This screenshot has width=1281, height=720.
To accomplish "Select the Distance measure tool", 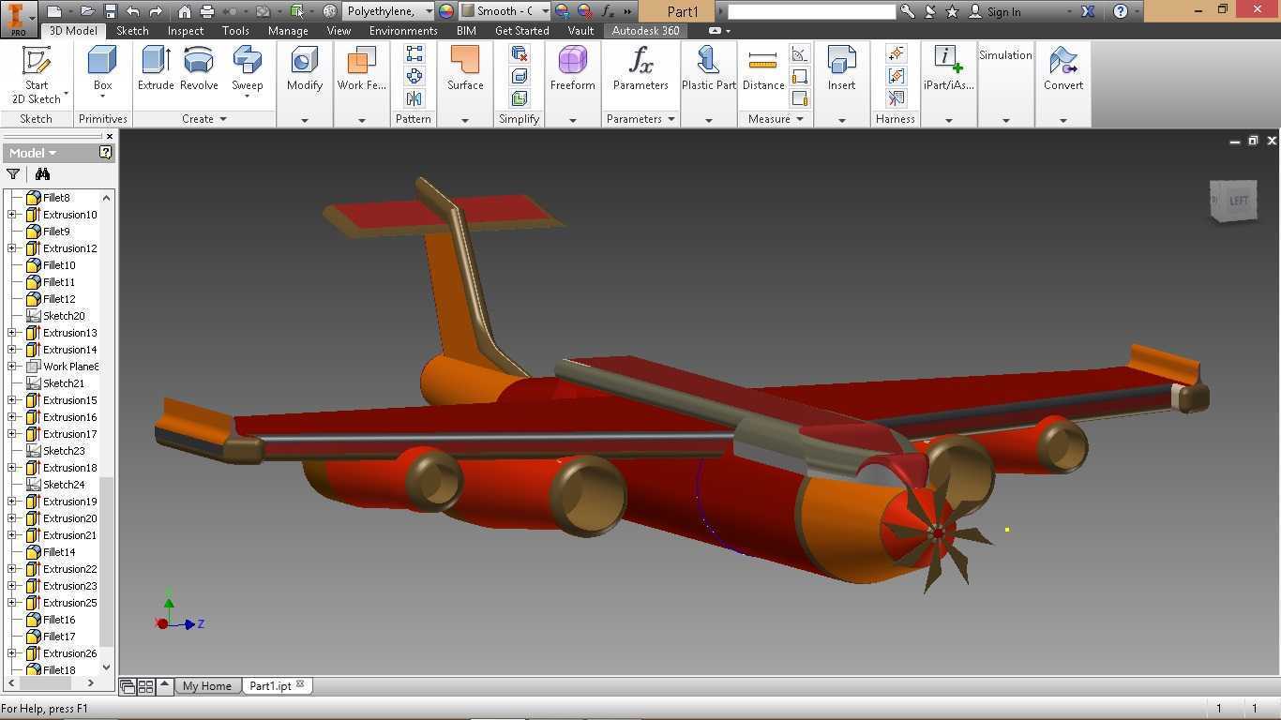I will pyautogui.click(x=763, y=69).
